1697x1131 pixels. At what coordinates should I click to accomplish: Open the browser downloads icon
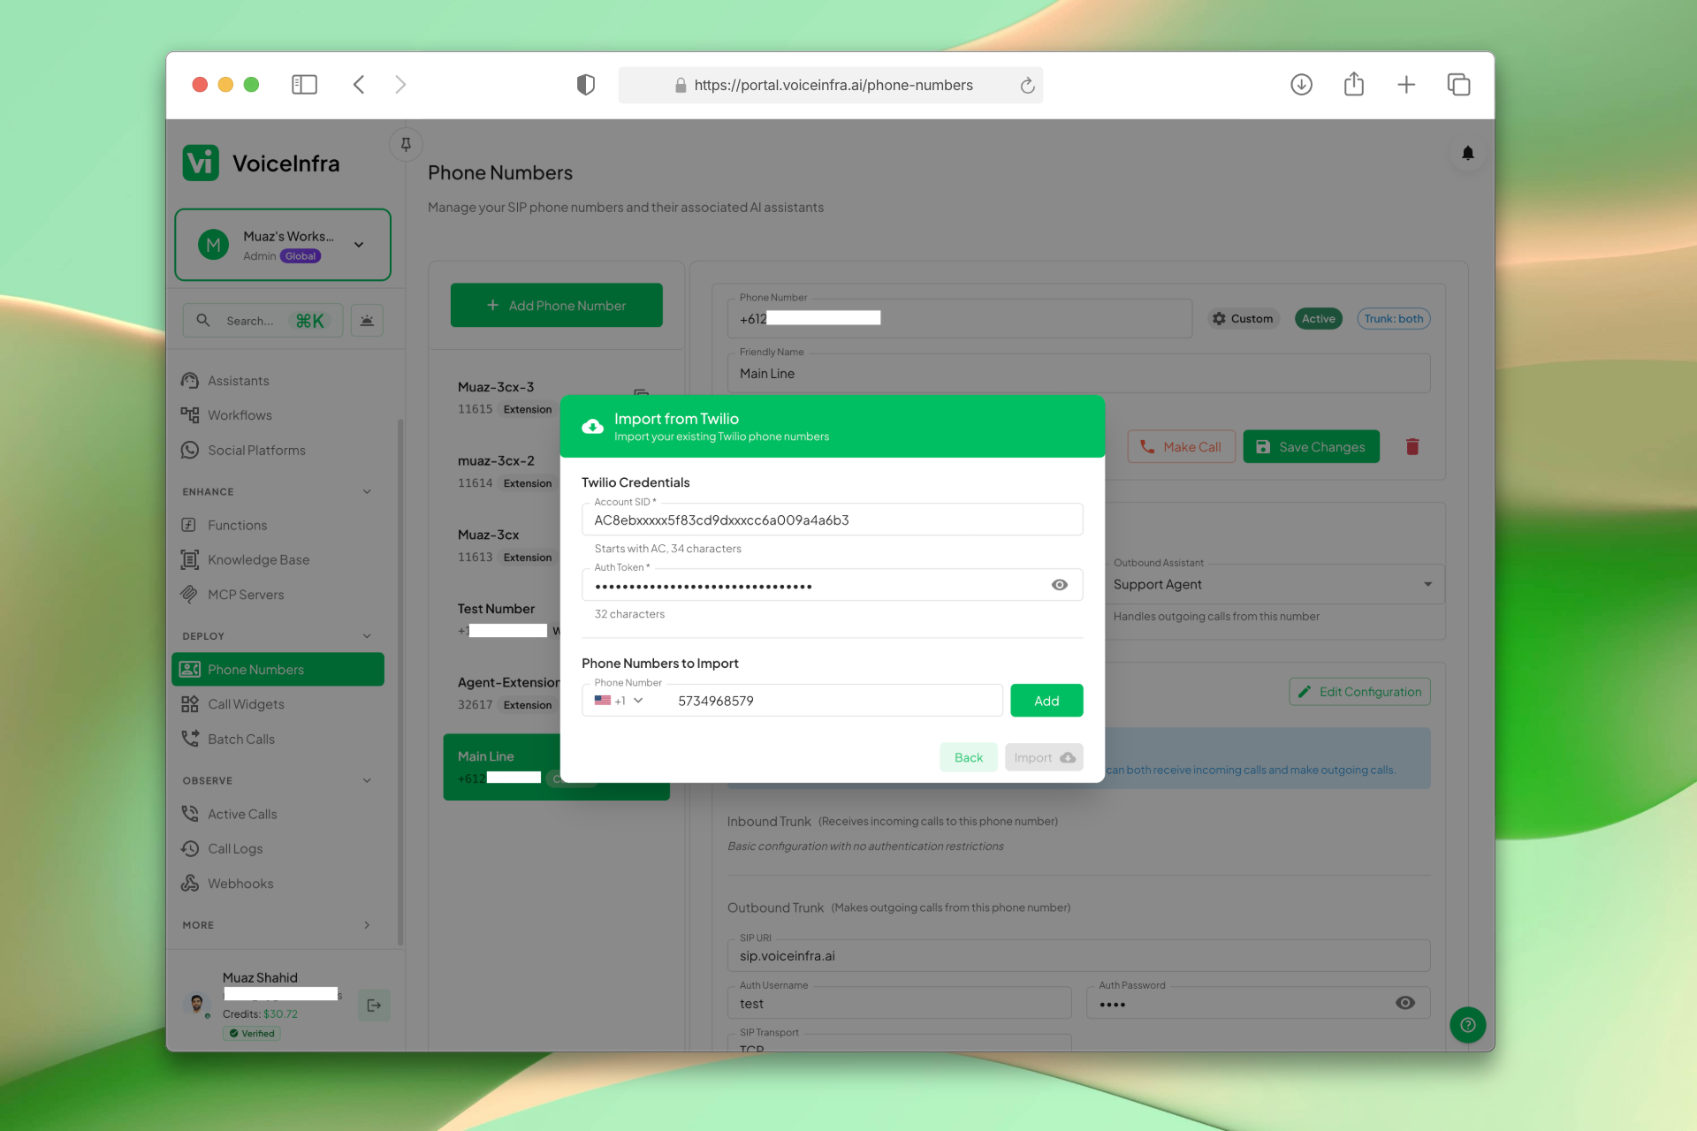pos(1301,85)
